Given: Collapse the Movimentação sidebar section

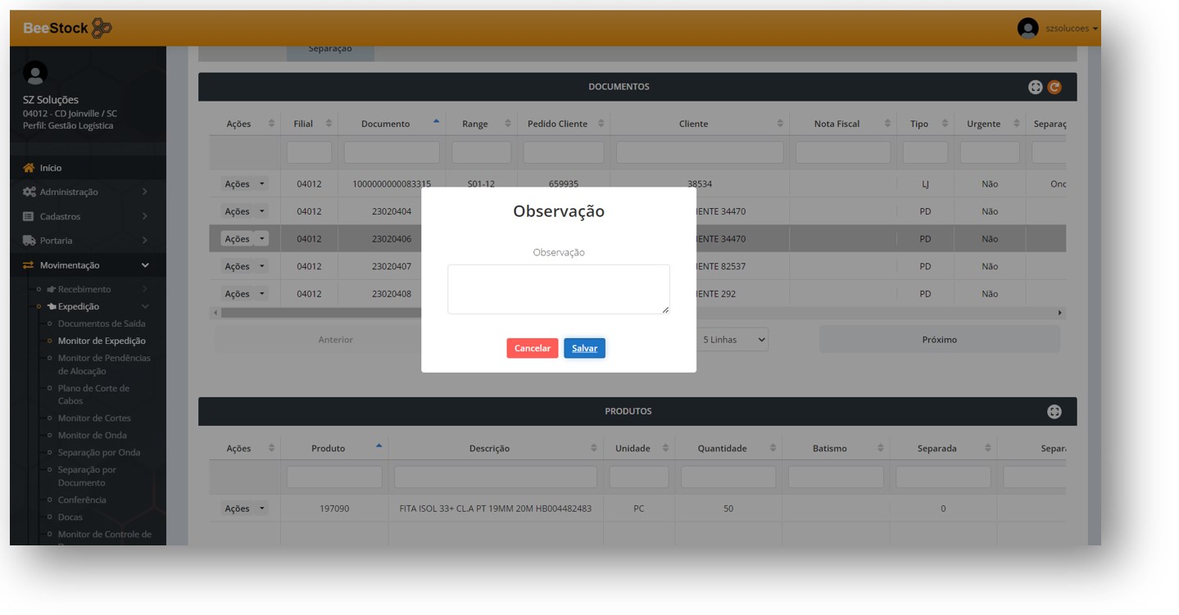Looking at the screenshot, I should [x=145, y=265].
